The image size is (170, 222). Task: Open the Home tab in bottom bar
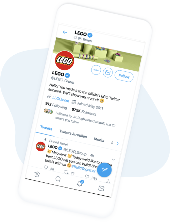pyautogui.click(x=37, y=174)
